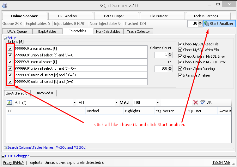Uncheck the first union query checkbox
The image size is (237, 167).
tap(10, 49)
